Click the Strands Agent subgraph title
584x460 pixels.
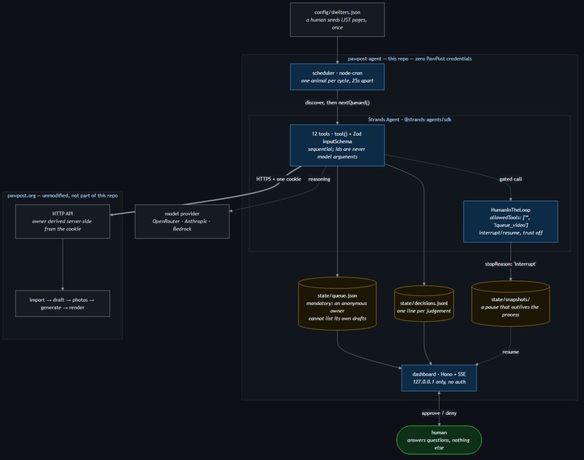(410, 120)
